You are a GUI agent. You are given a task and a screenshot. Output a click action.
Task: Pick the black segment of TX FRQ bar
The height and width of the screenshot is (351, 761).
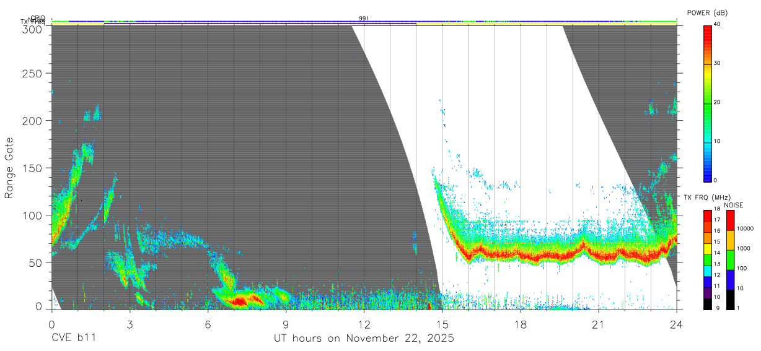point(708,303)
